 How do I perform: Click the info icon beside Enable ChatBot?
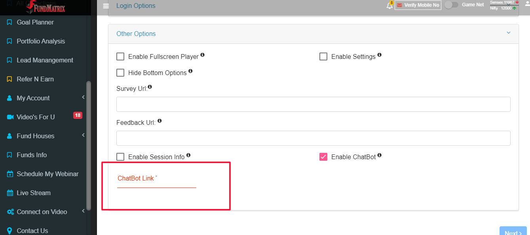379,155
